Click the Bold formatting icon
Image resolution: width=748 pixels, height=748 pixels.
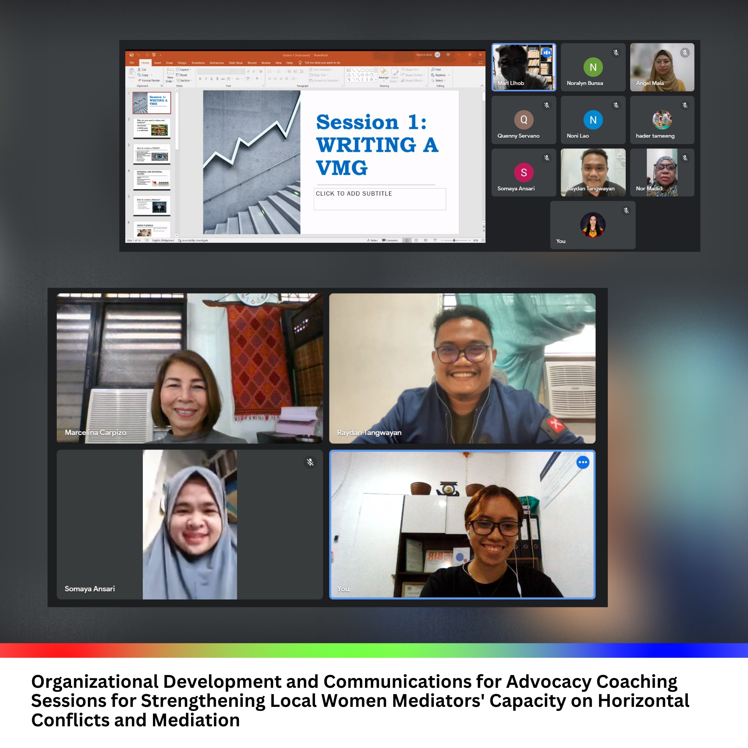click(x=200, y=79)
